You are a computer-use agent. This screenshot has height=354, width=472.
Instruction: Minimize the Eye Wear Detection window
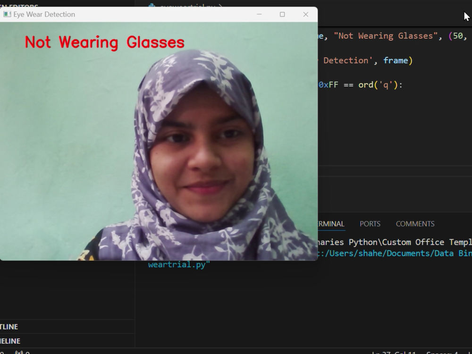pos(259,15)
